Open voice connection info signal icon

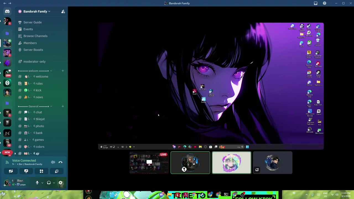7,162
